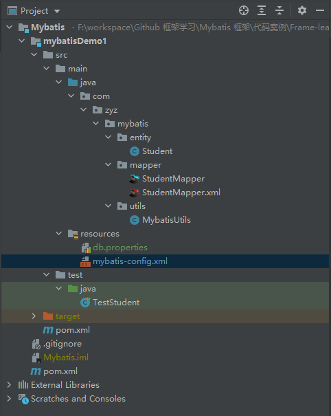Collapse the entity package chevron

coord(108,137)
